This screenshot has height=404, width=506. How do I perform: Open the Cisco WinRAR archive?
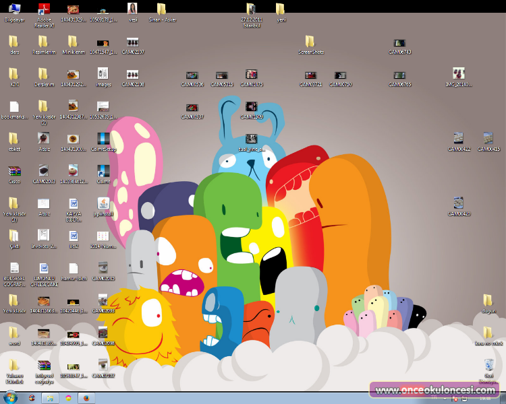(x=14, y=170)
